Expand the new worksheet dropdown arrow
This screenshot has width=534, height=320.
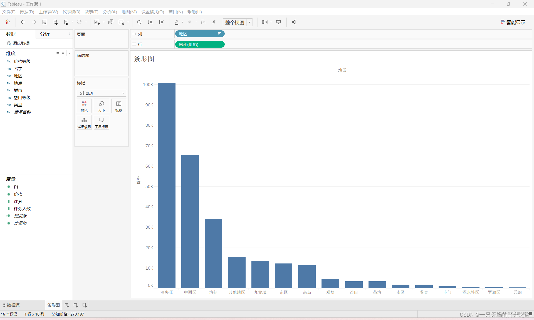click(104, 22)
